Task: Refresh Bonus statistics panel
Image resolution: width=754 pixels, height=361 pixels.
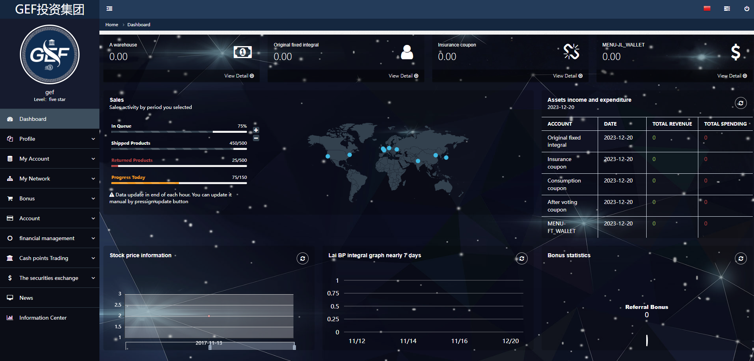Action: pyautogui.click(x=740, y=258)
